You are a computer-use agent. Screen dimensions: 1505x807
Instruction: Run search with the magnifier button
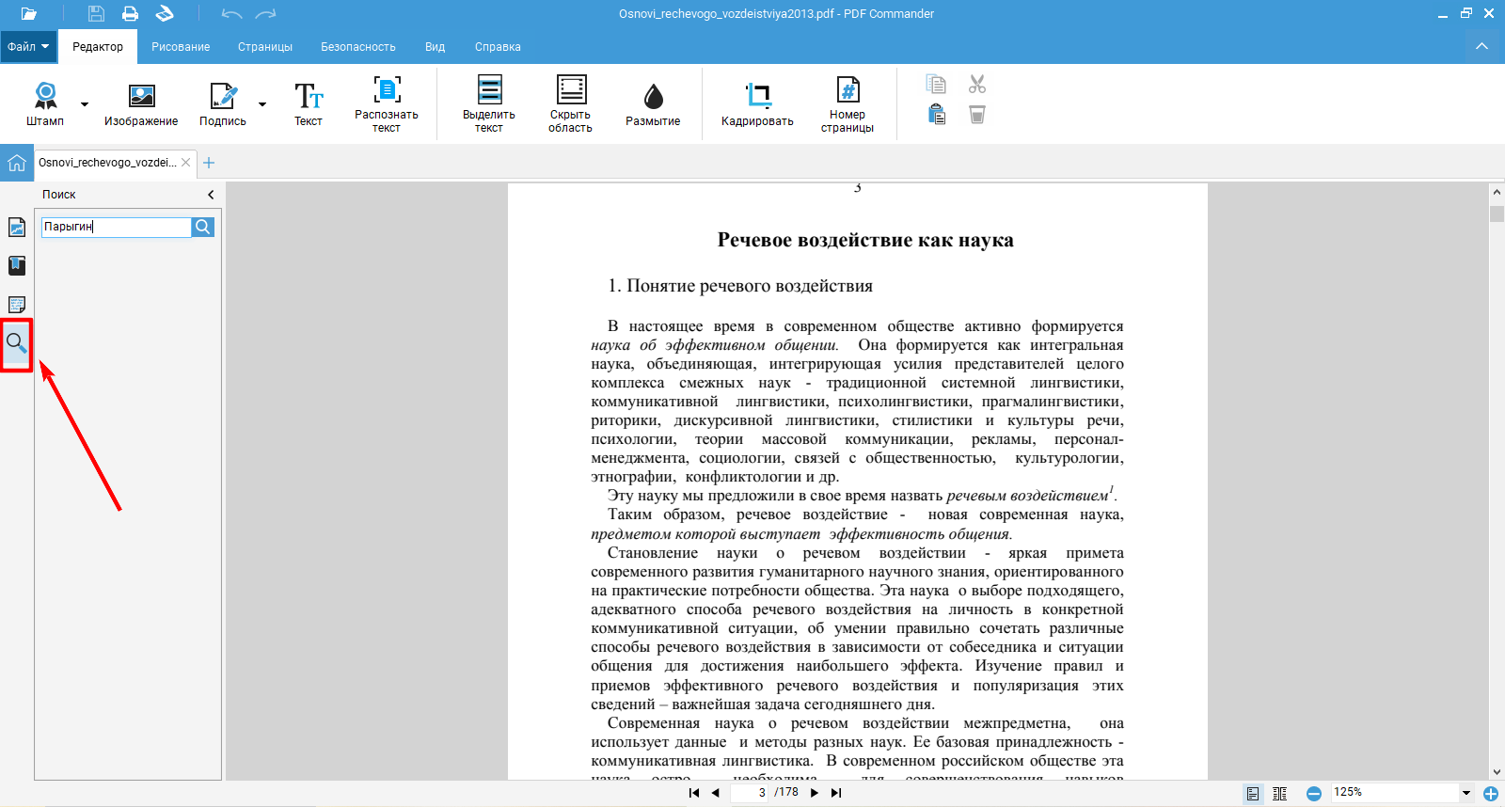203,227
